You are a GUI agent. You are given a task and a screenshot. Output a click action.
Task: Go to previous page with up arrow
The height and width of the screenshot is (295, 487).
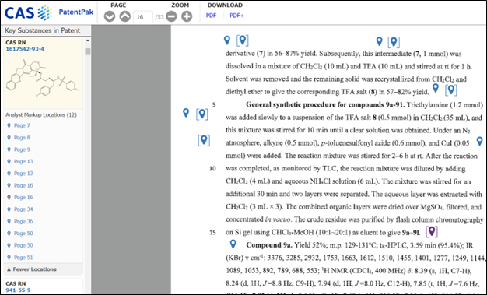(x=125, y=16)
